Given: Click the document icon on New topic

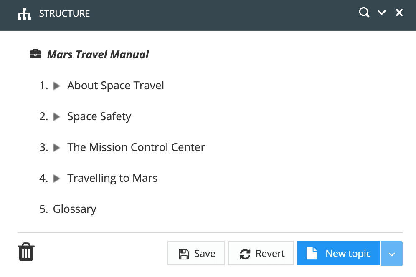Looking at the screenshot, I should pos(312,254).
